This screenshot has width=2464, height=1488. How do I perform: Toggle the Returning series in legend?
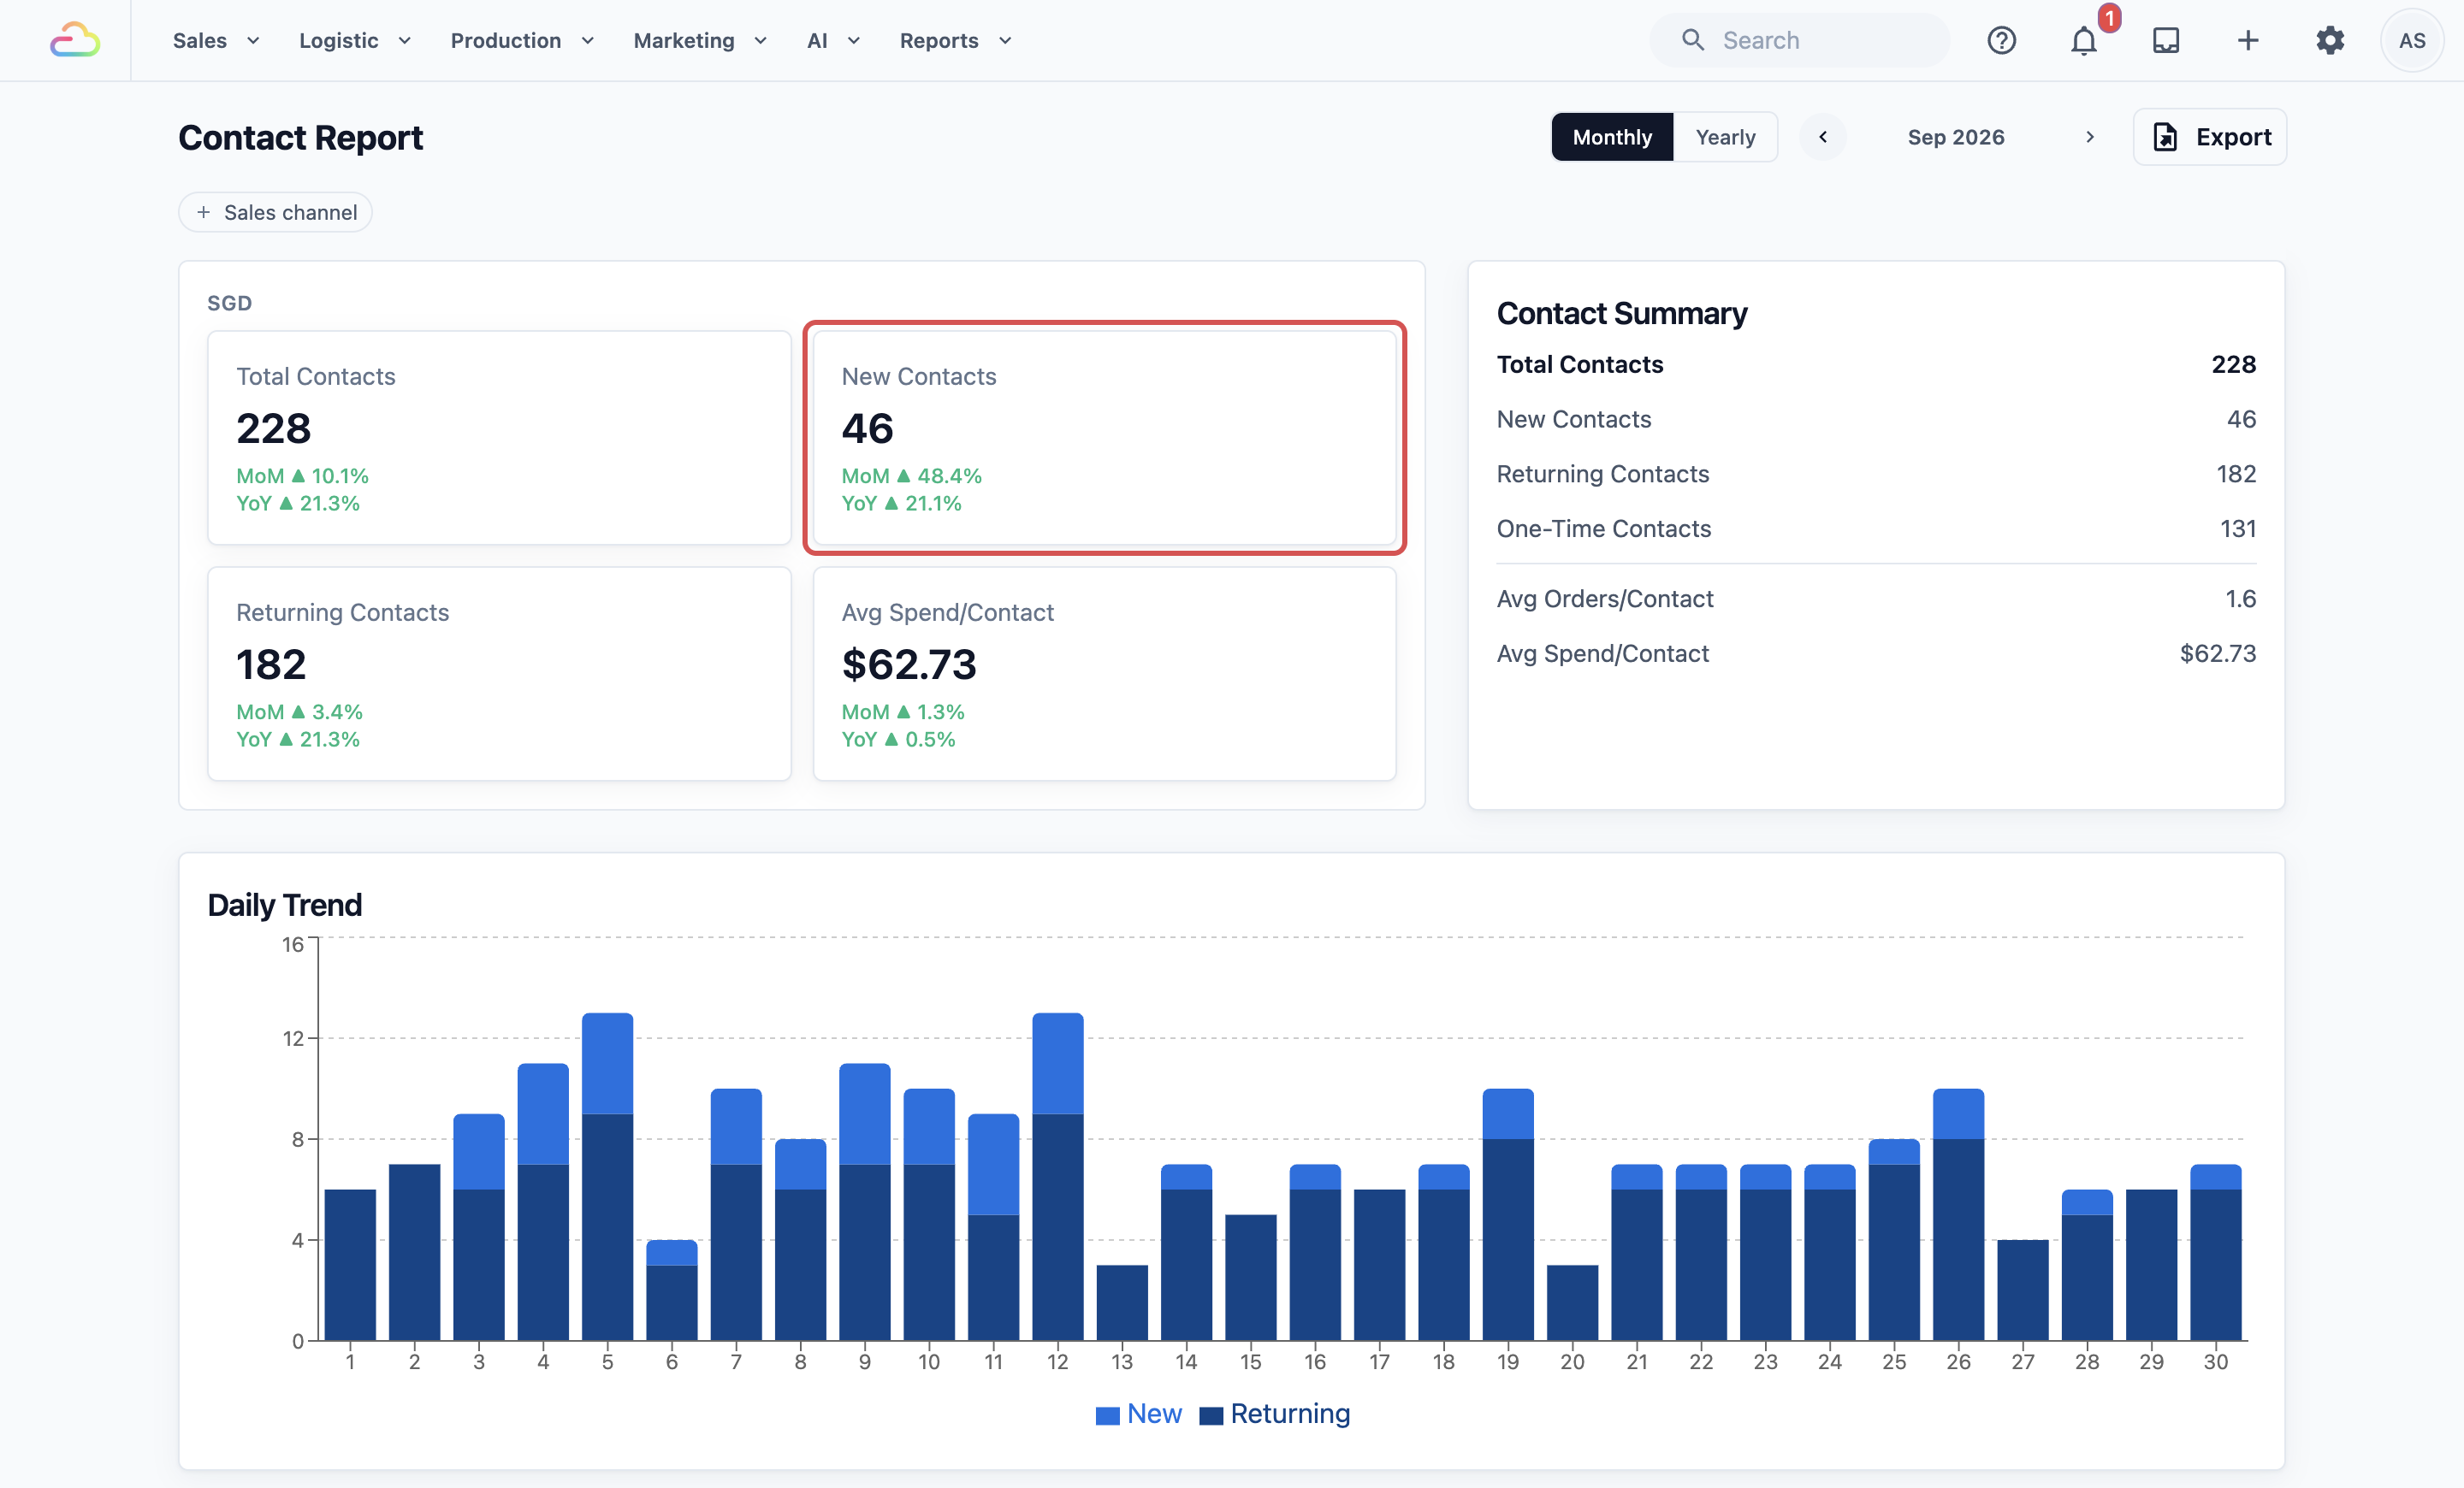pos(1275,1413)
